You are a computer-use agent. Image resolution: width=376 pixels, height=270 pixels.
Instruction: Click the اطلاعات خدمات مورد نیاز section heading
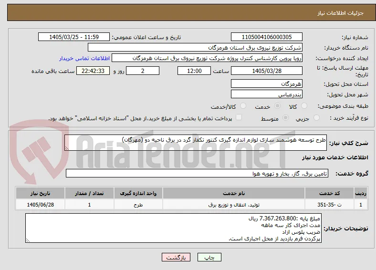point(335,157)
